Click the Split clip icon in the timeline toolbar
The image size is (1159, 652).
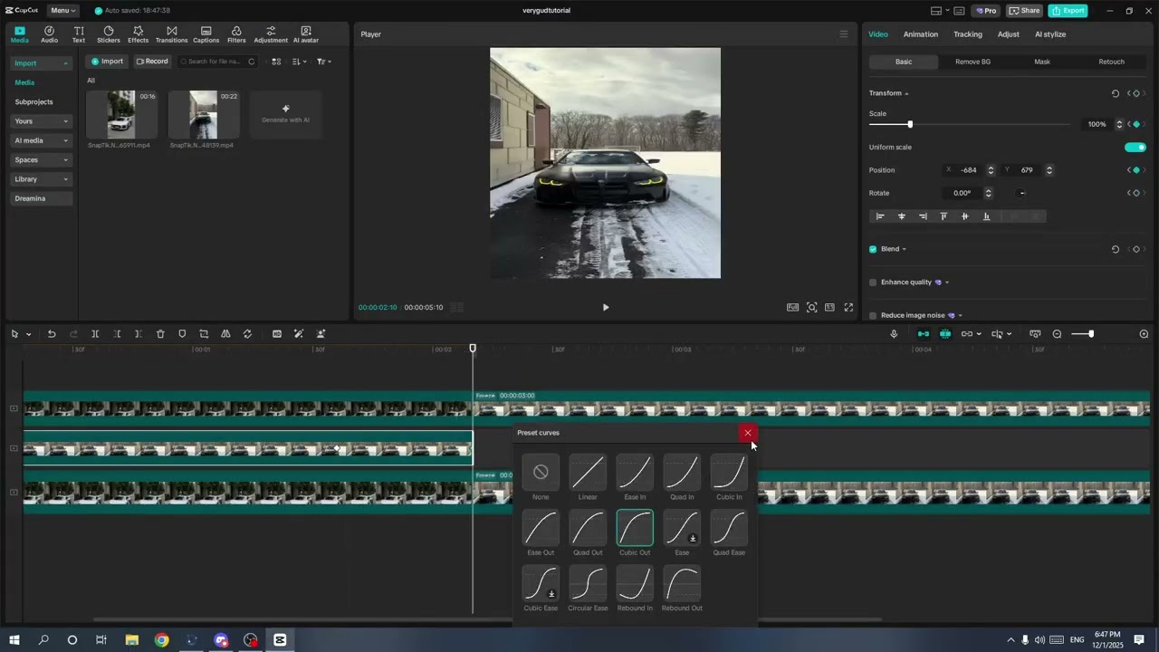coord(95,334)
